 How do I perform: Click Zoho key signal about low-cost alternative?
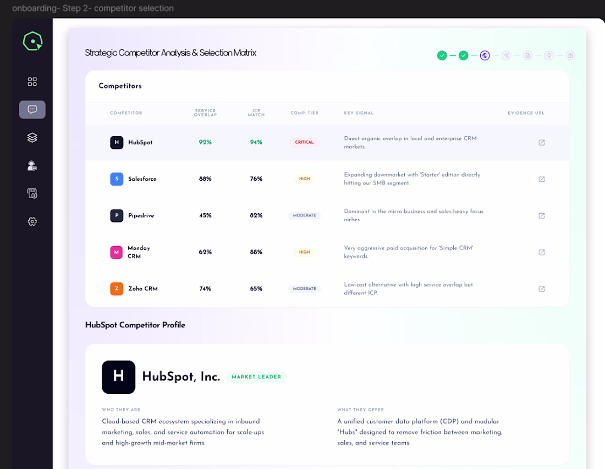408,289
